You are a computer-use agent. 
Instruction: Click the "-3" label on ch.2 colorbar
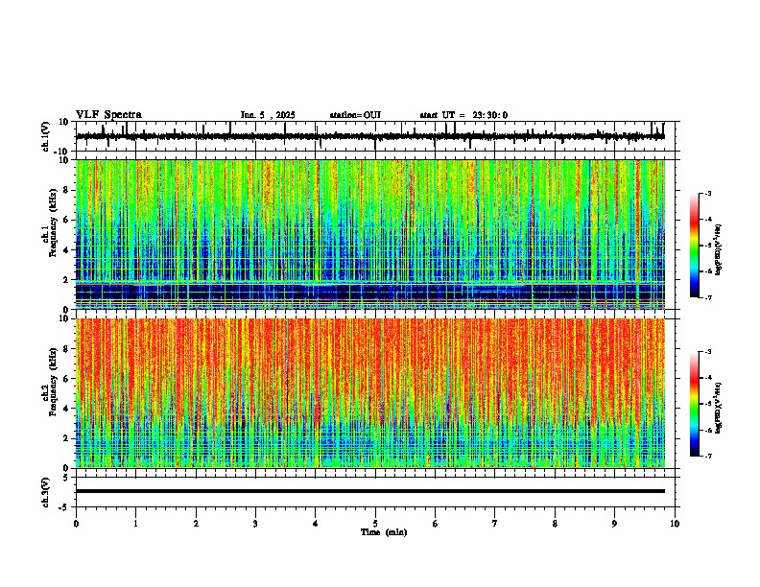click(708, 352)
